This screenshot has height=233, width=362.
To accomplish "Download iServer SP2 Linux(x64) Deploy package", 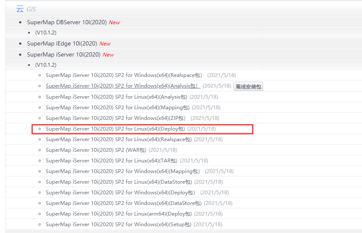I will tap(115, 129).
